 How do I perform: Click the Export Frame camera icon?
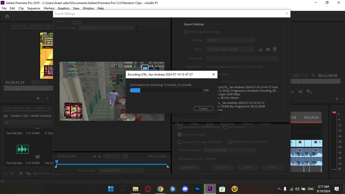coord(300,92)
